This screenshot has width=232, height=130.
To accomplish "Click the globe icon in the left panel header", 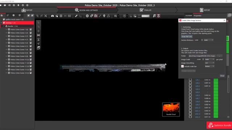I will click(x=14, y=15).
